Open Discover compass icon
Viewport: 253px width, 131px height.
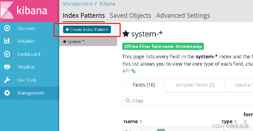tap(7, 28)
